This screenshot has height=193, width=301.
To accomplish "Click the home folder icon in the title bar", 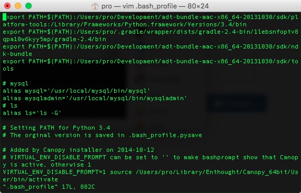I will coord(95,6).
